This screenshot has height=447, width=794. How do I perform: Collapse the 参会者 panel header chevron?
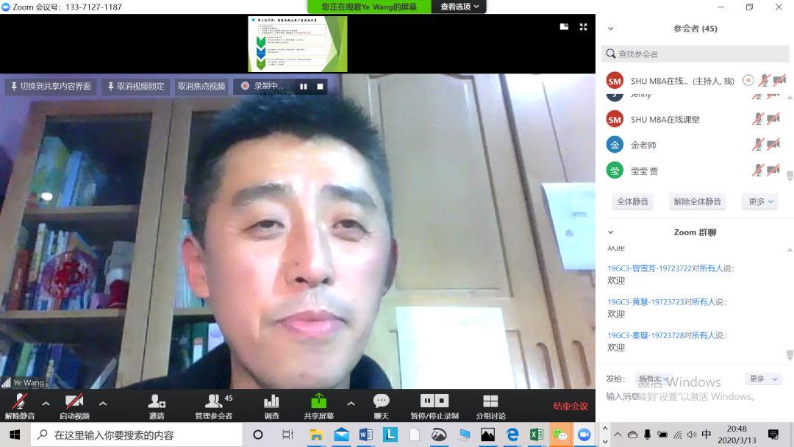point(610,29)
